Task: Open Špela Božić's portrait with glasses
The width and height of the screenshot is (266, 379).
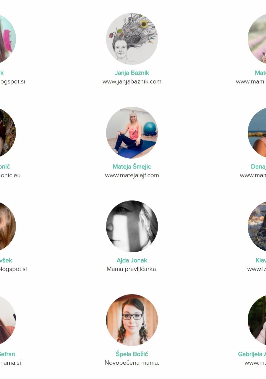Action: pyautogui.click(x=132, y=320)
